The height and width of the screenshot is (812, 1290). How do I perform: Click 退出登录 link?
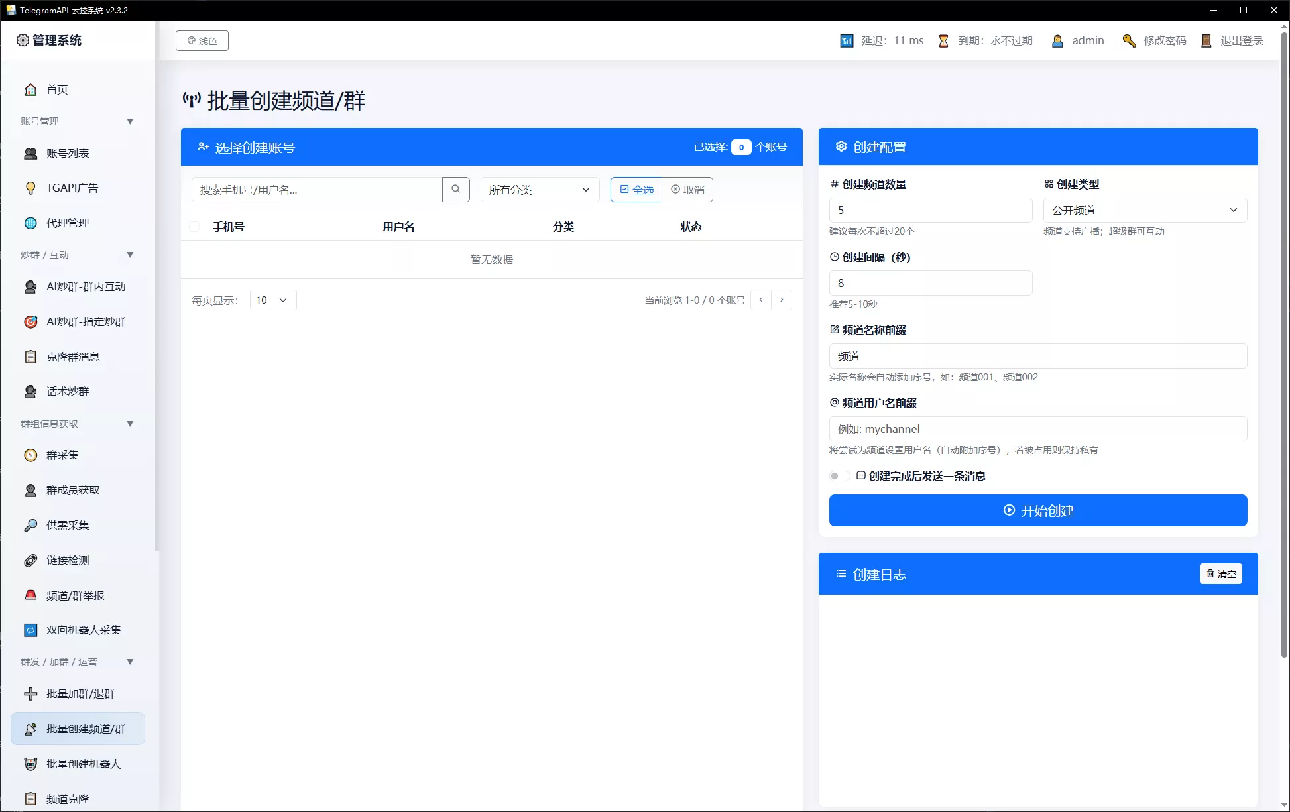tap(1242, 41)
